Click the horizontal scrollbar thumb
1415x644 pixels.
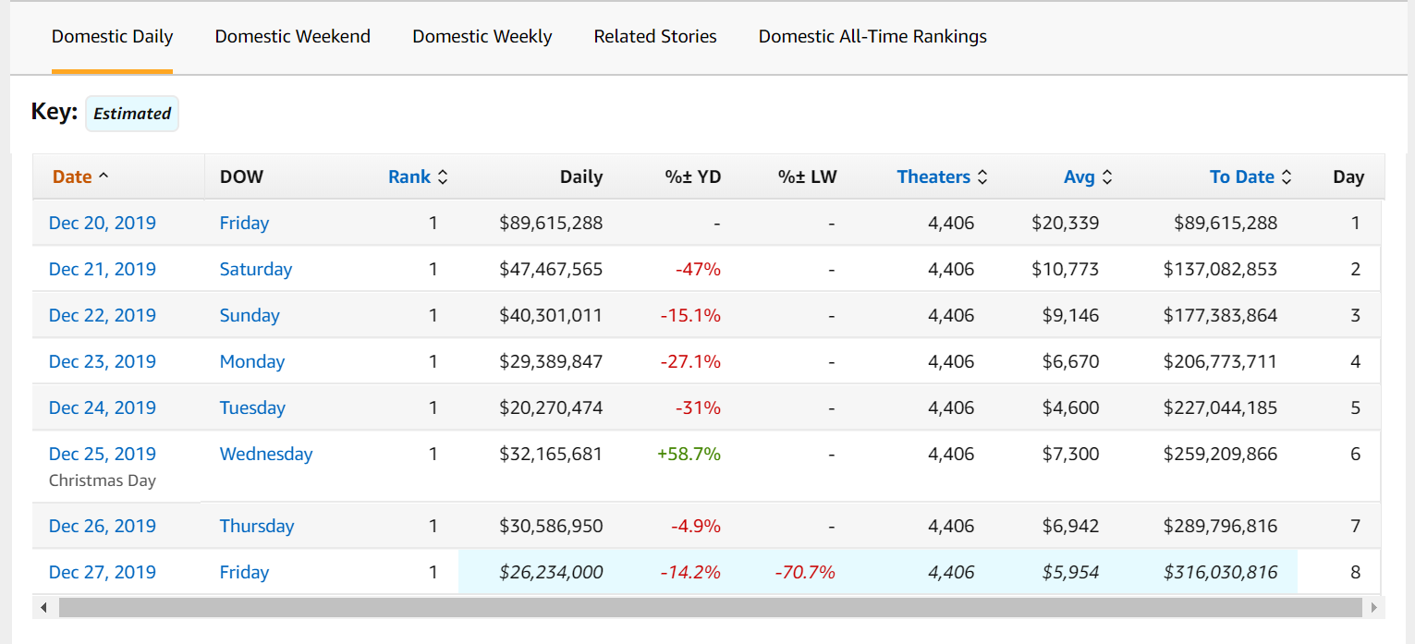tap(710, 607)
